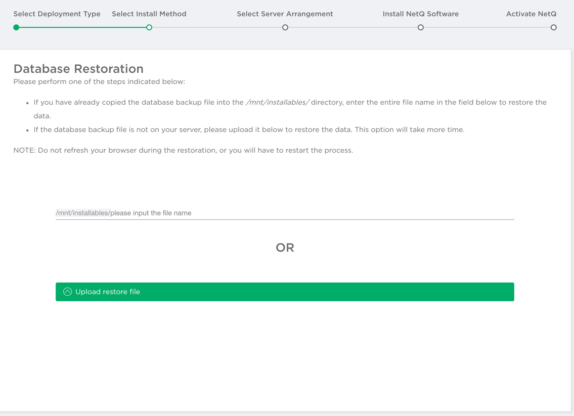
Task: Click the green progress line between first two steps
Action: click(x=83, y=27)
